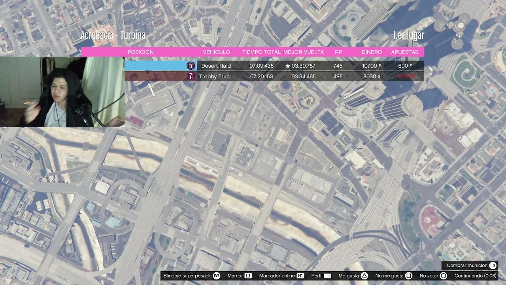Vote No me gusta for this race
506x285 pixels.
(389, 276)
